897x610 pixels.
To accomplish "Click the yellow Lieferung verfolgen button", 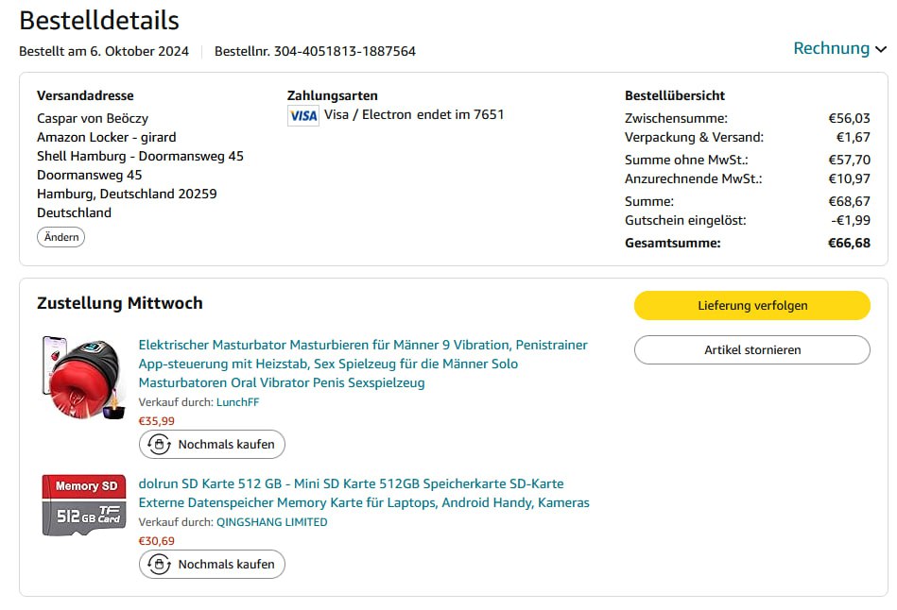I will point(751,305).
